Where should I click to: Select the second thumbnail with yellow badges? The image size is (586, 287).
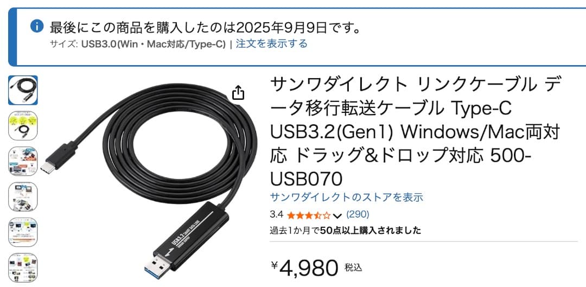pos(23,125)
